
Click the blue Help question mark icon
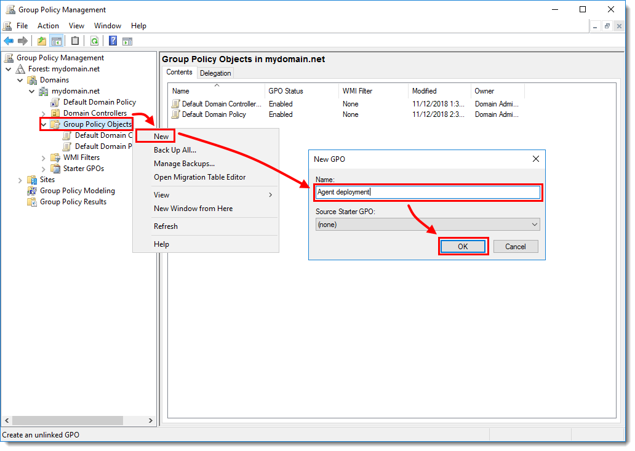point(113,41)
